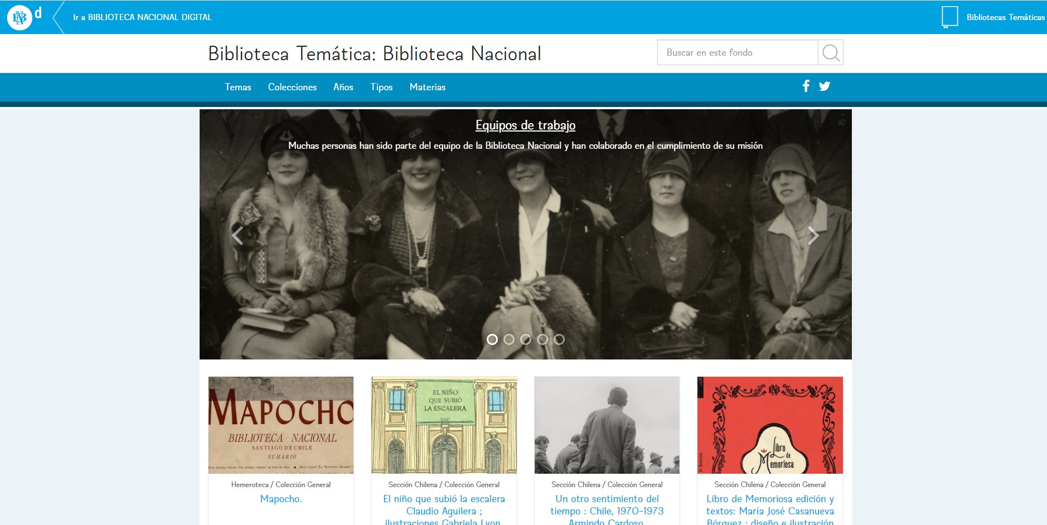Open the Colecciones menu
Screen dimensions: 1047x525
pyautogui.click(x=292, y=87)
